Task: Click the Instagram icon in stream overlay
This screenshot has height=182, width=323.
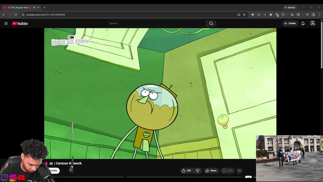Action: tap(13, 178)
